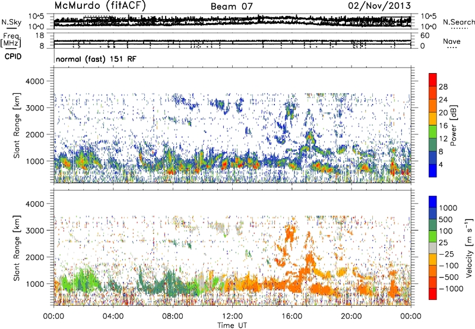The width and height of the screenshot is (475, 329).
Task: Click the '100' label on Velocity colorbar
Action: coord(446,231)
